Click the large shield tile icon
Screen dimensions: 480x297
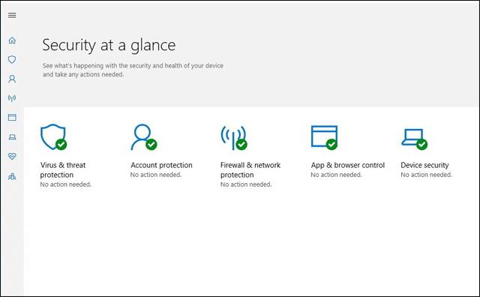pos(53,136)
